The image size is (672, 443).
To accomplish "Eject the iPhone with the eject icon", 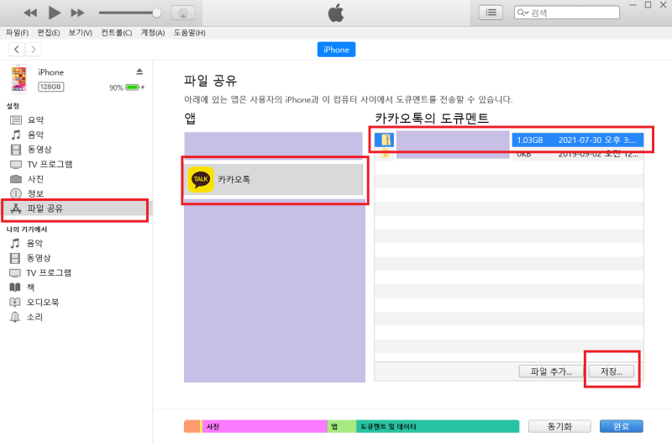I will [139, 71].
